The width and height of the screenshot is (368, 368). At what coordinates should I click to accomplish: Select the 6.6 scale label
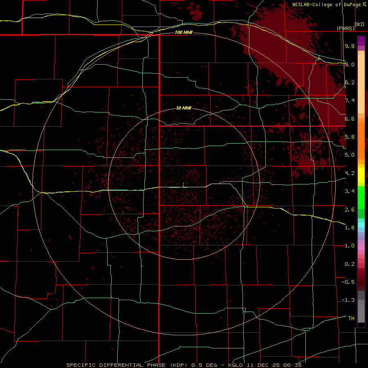click(350, 119)
